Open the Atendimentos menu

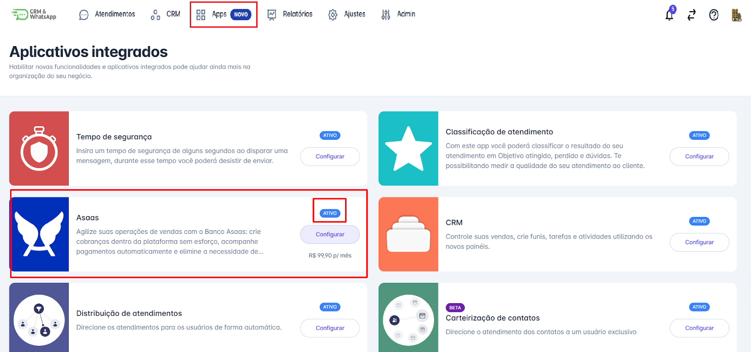(107, 15)
